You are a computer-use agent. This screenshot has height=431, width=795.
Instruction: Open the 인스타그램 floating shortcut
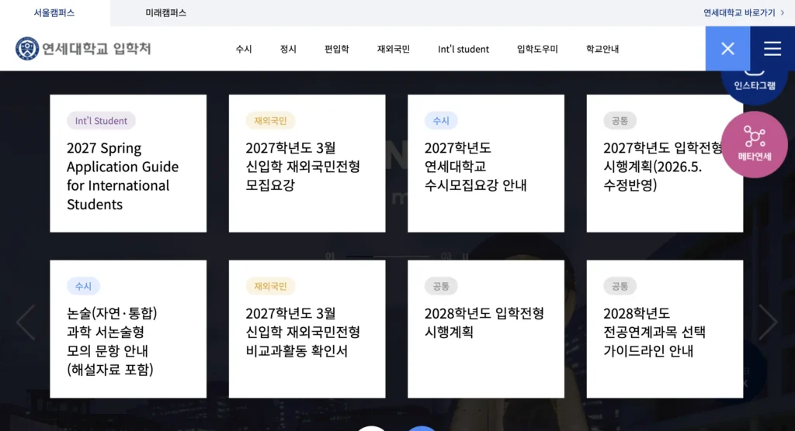coord(754,85)
